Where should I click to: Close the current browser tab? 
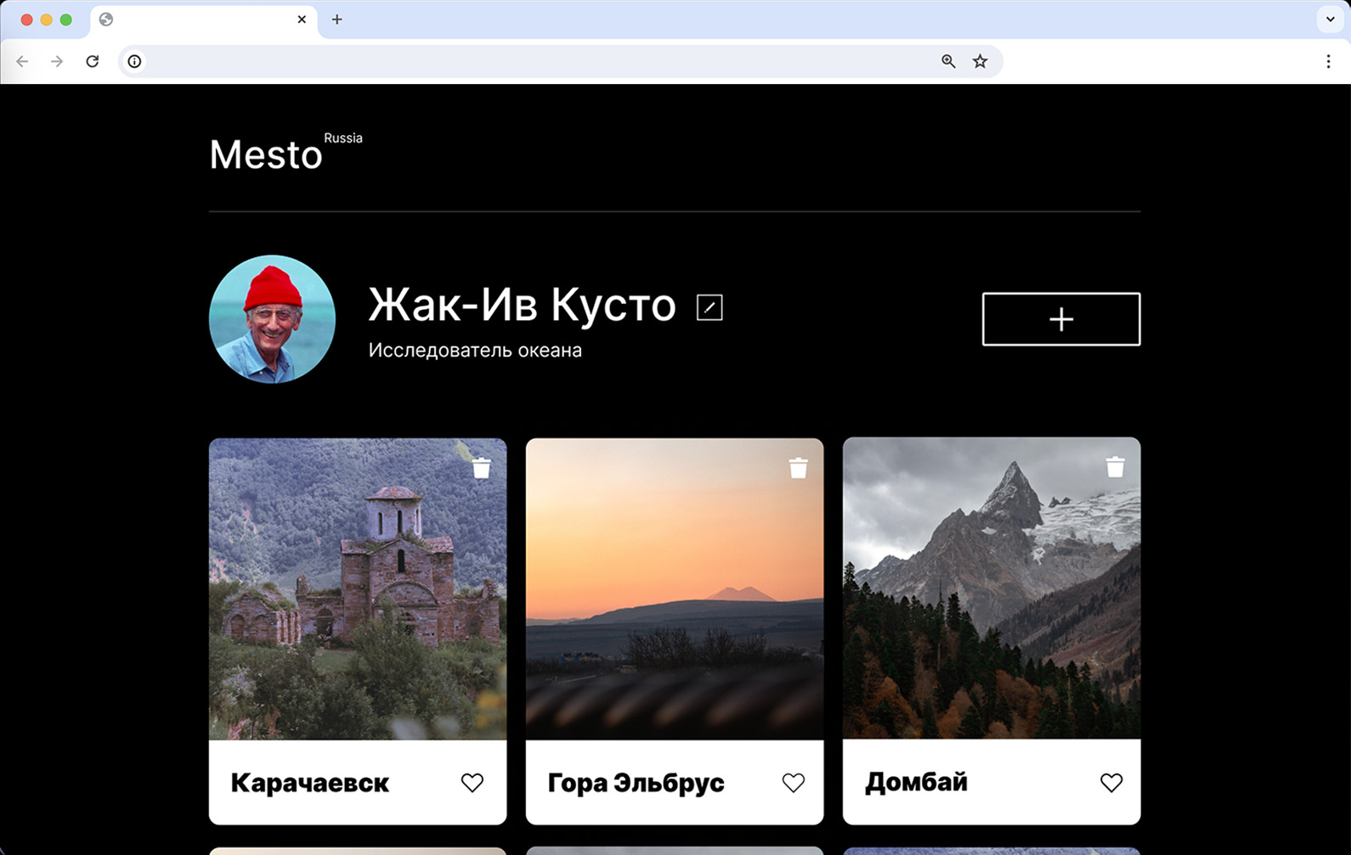coord(302,20)
